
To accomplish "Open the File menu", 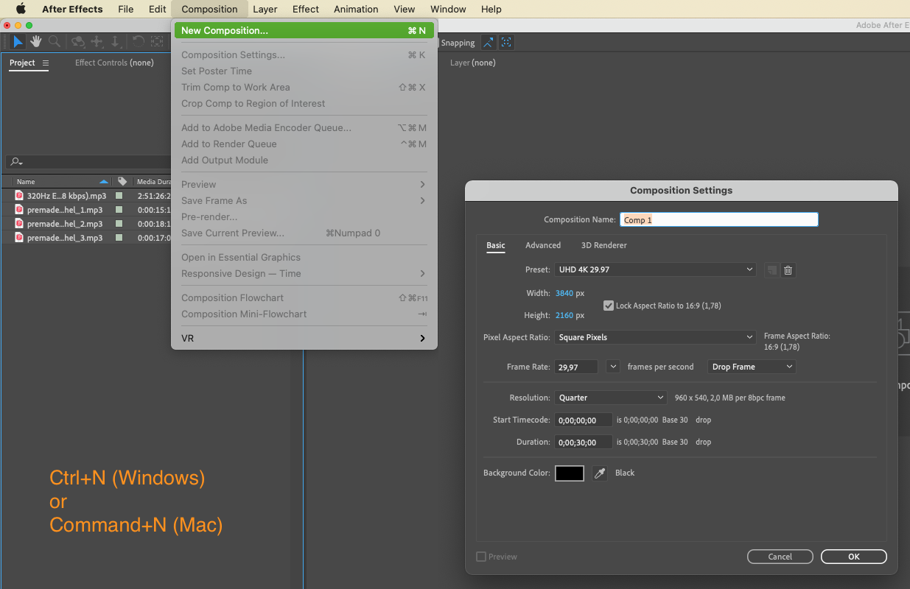I will coord(125,9).
